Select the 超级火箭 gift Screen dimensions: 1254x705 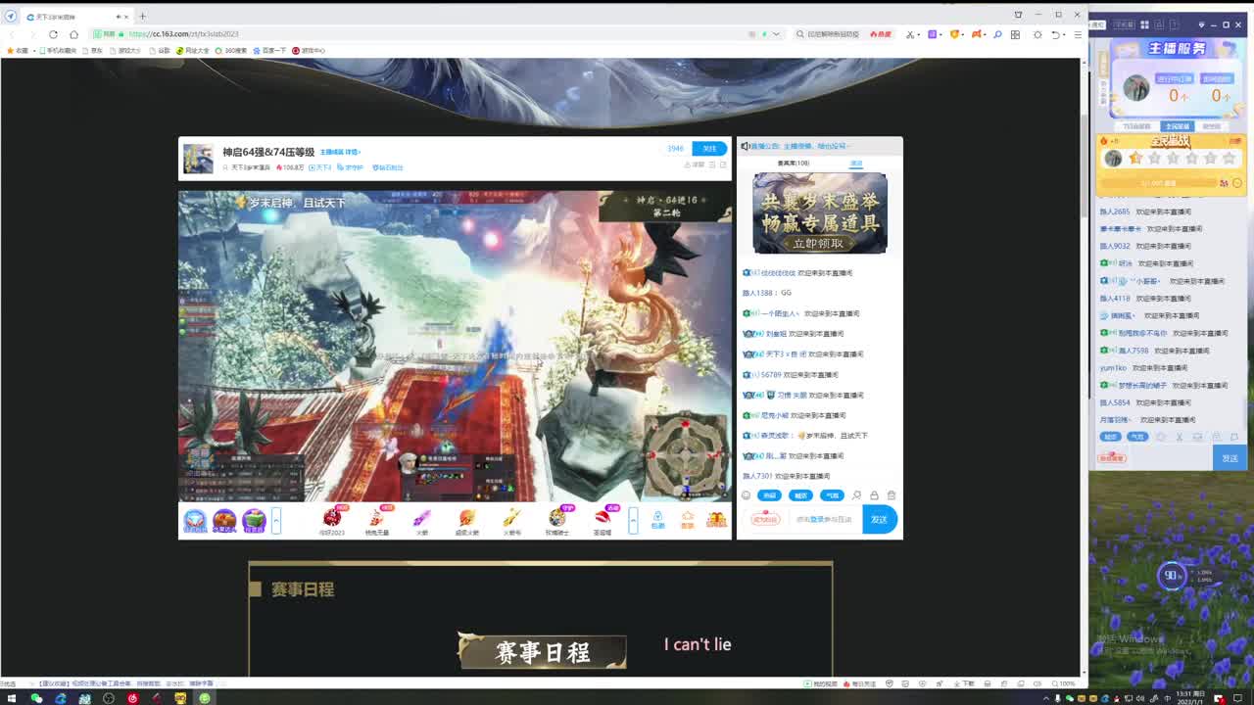click(466, 520)
